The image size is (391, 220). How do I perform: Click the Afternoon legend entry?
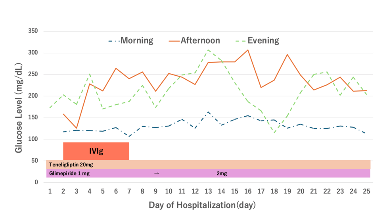pyautogui.click(x=194, y=40)
